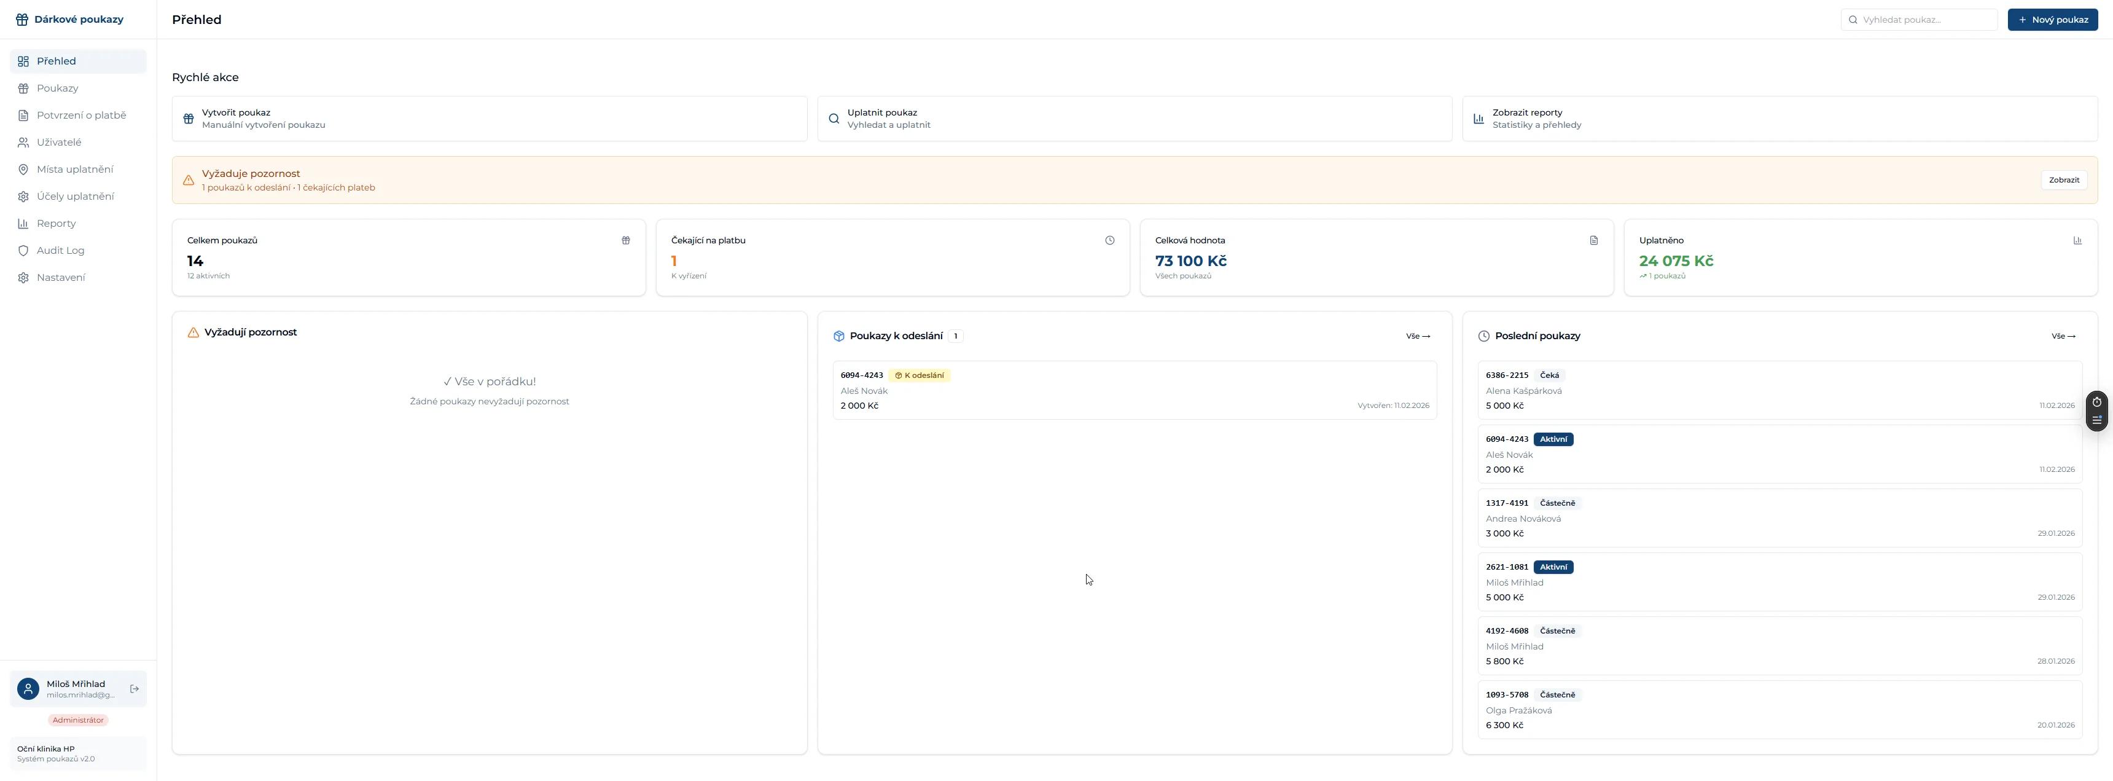The image size is (2113, 781).
Task: Click the timer icon on floating right widget
Action: [x=2096, y=402]
